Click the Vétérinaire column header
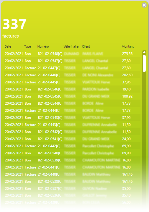Screen dimensions: 149x212 click(71, 46)
